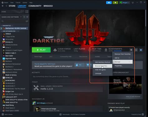Choose Remove from Favorites
This screenshot has width=148, height=117.
[122, 54]
